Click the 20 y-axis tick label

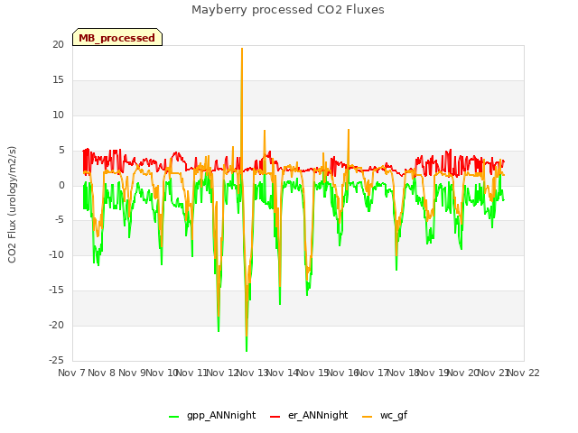click(x=58, y=44)
